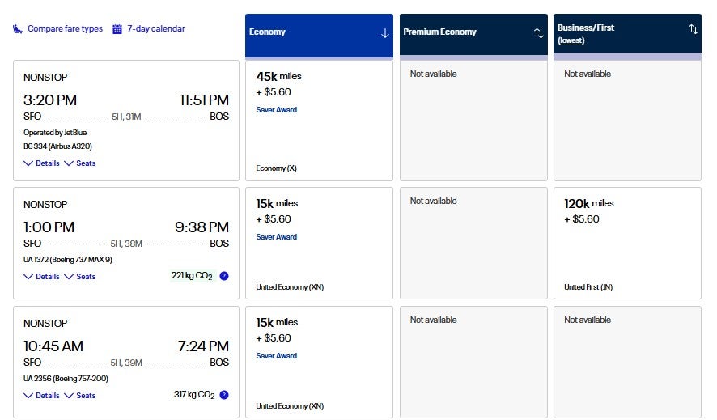Expand Details for the 3:20 PM JetBlue flight

pyautogui.click(x=41, y=163)
